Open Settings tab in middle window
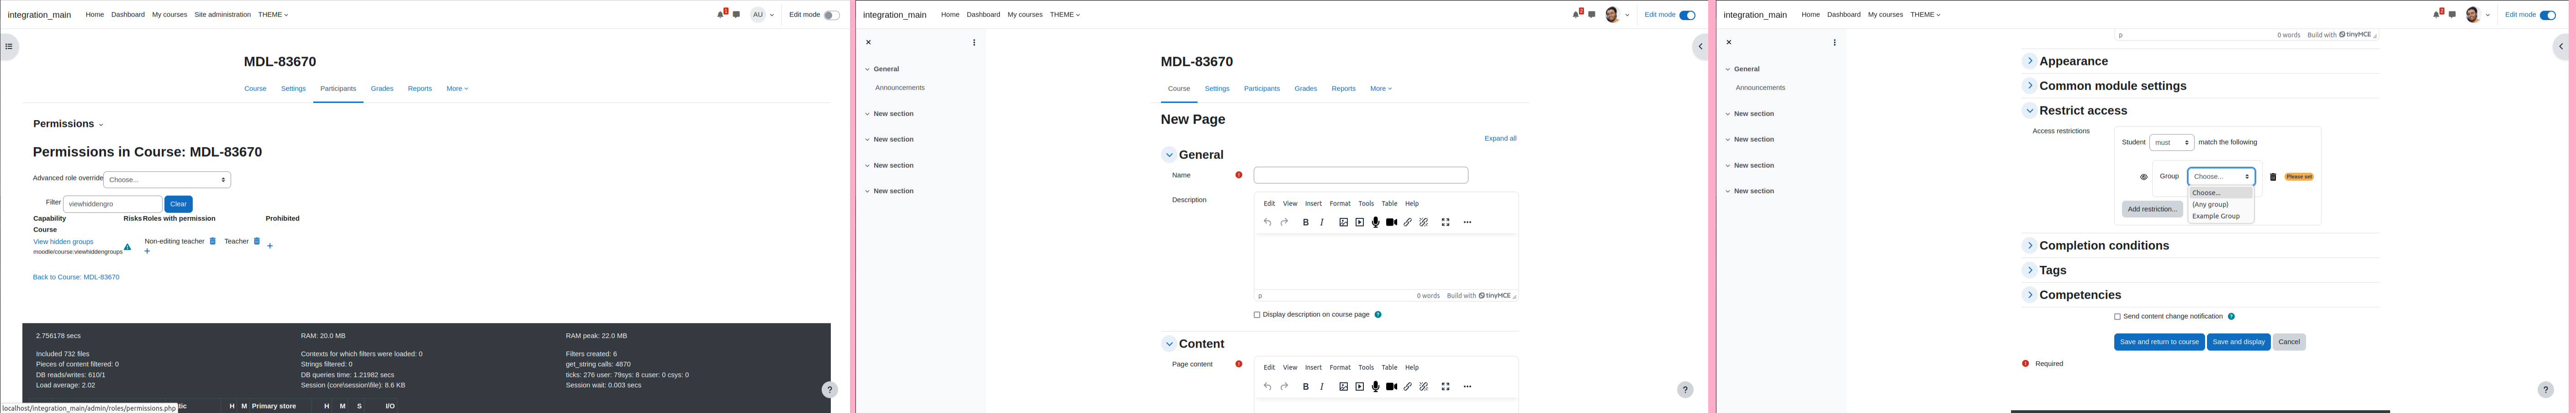 (x=1217, y=89)
